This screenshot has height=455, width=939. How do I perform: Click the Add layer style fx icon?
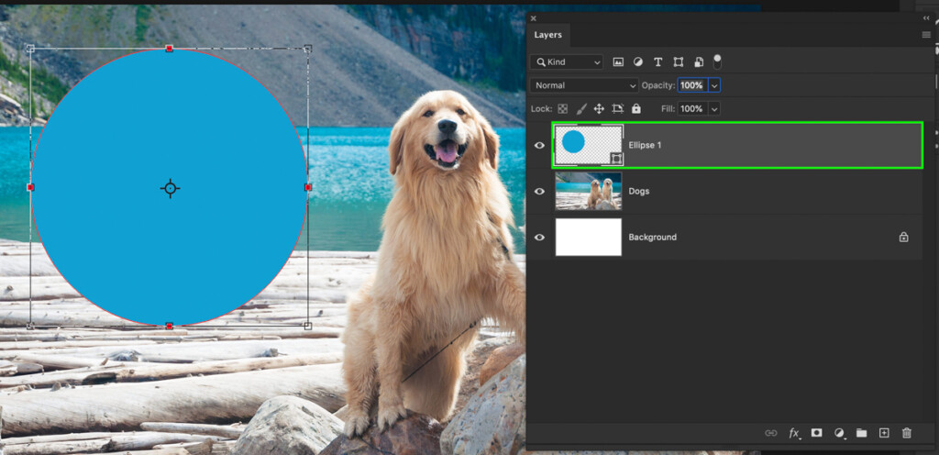tap(794, 433)
